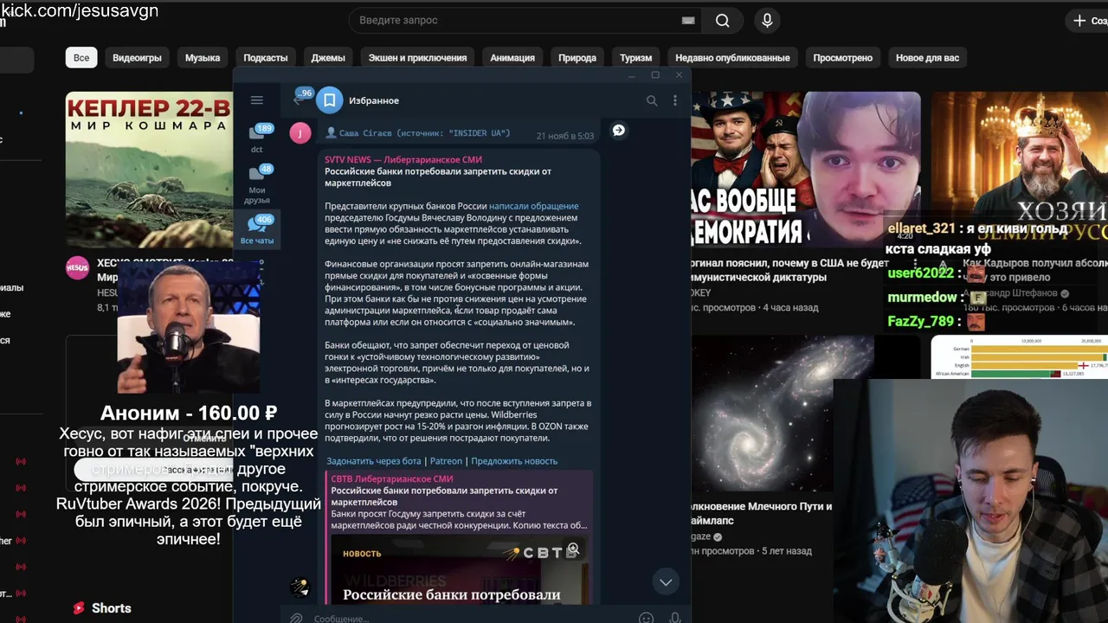The image size is (1108, 623).
Task: Click the YouTube search magnifier button
Action: point(723,20)
